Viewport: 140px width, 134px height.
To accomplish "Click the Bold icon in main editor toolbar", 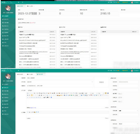I will point(34,93).
